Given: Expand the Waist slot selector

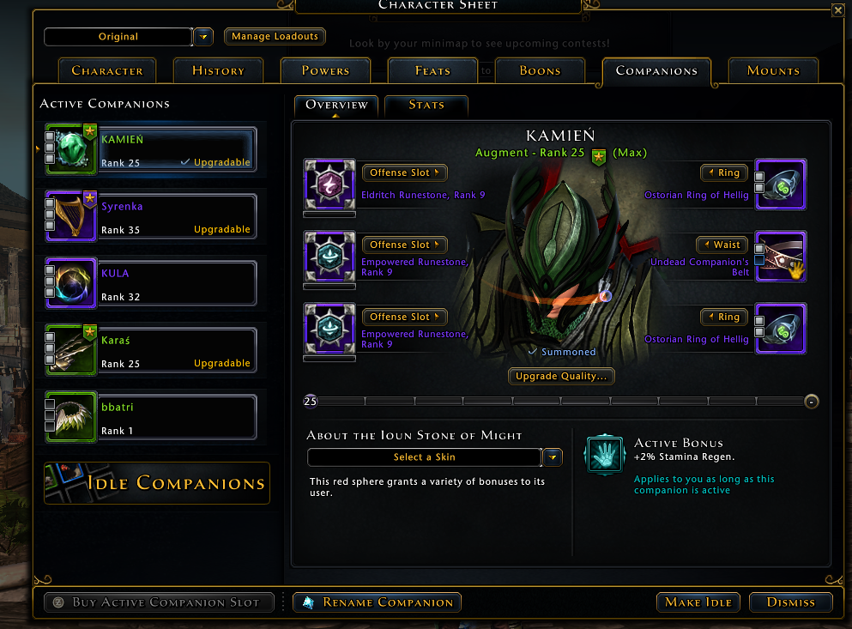Looking at the screenshot, I should point(722,245).
